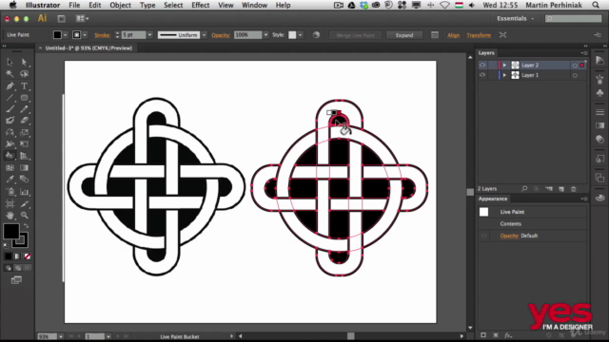Select the Selection tool
Image resolution: width=609 pixels, height=342 pixels.
10,62
